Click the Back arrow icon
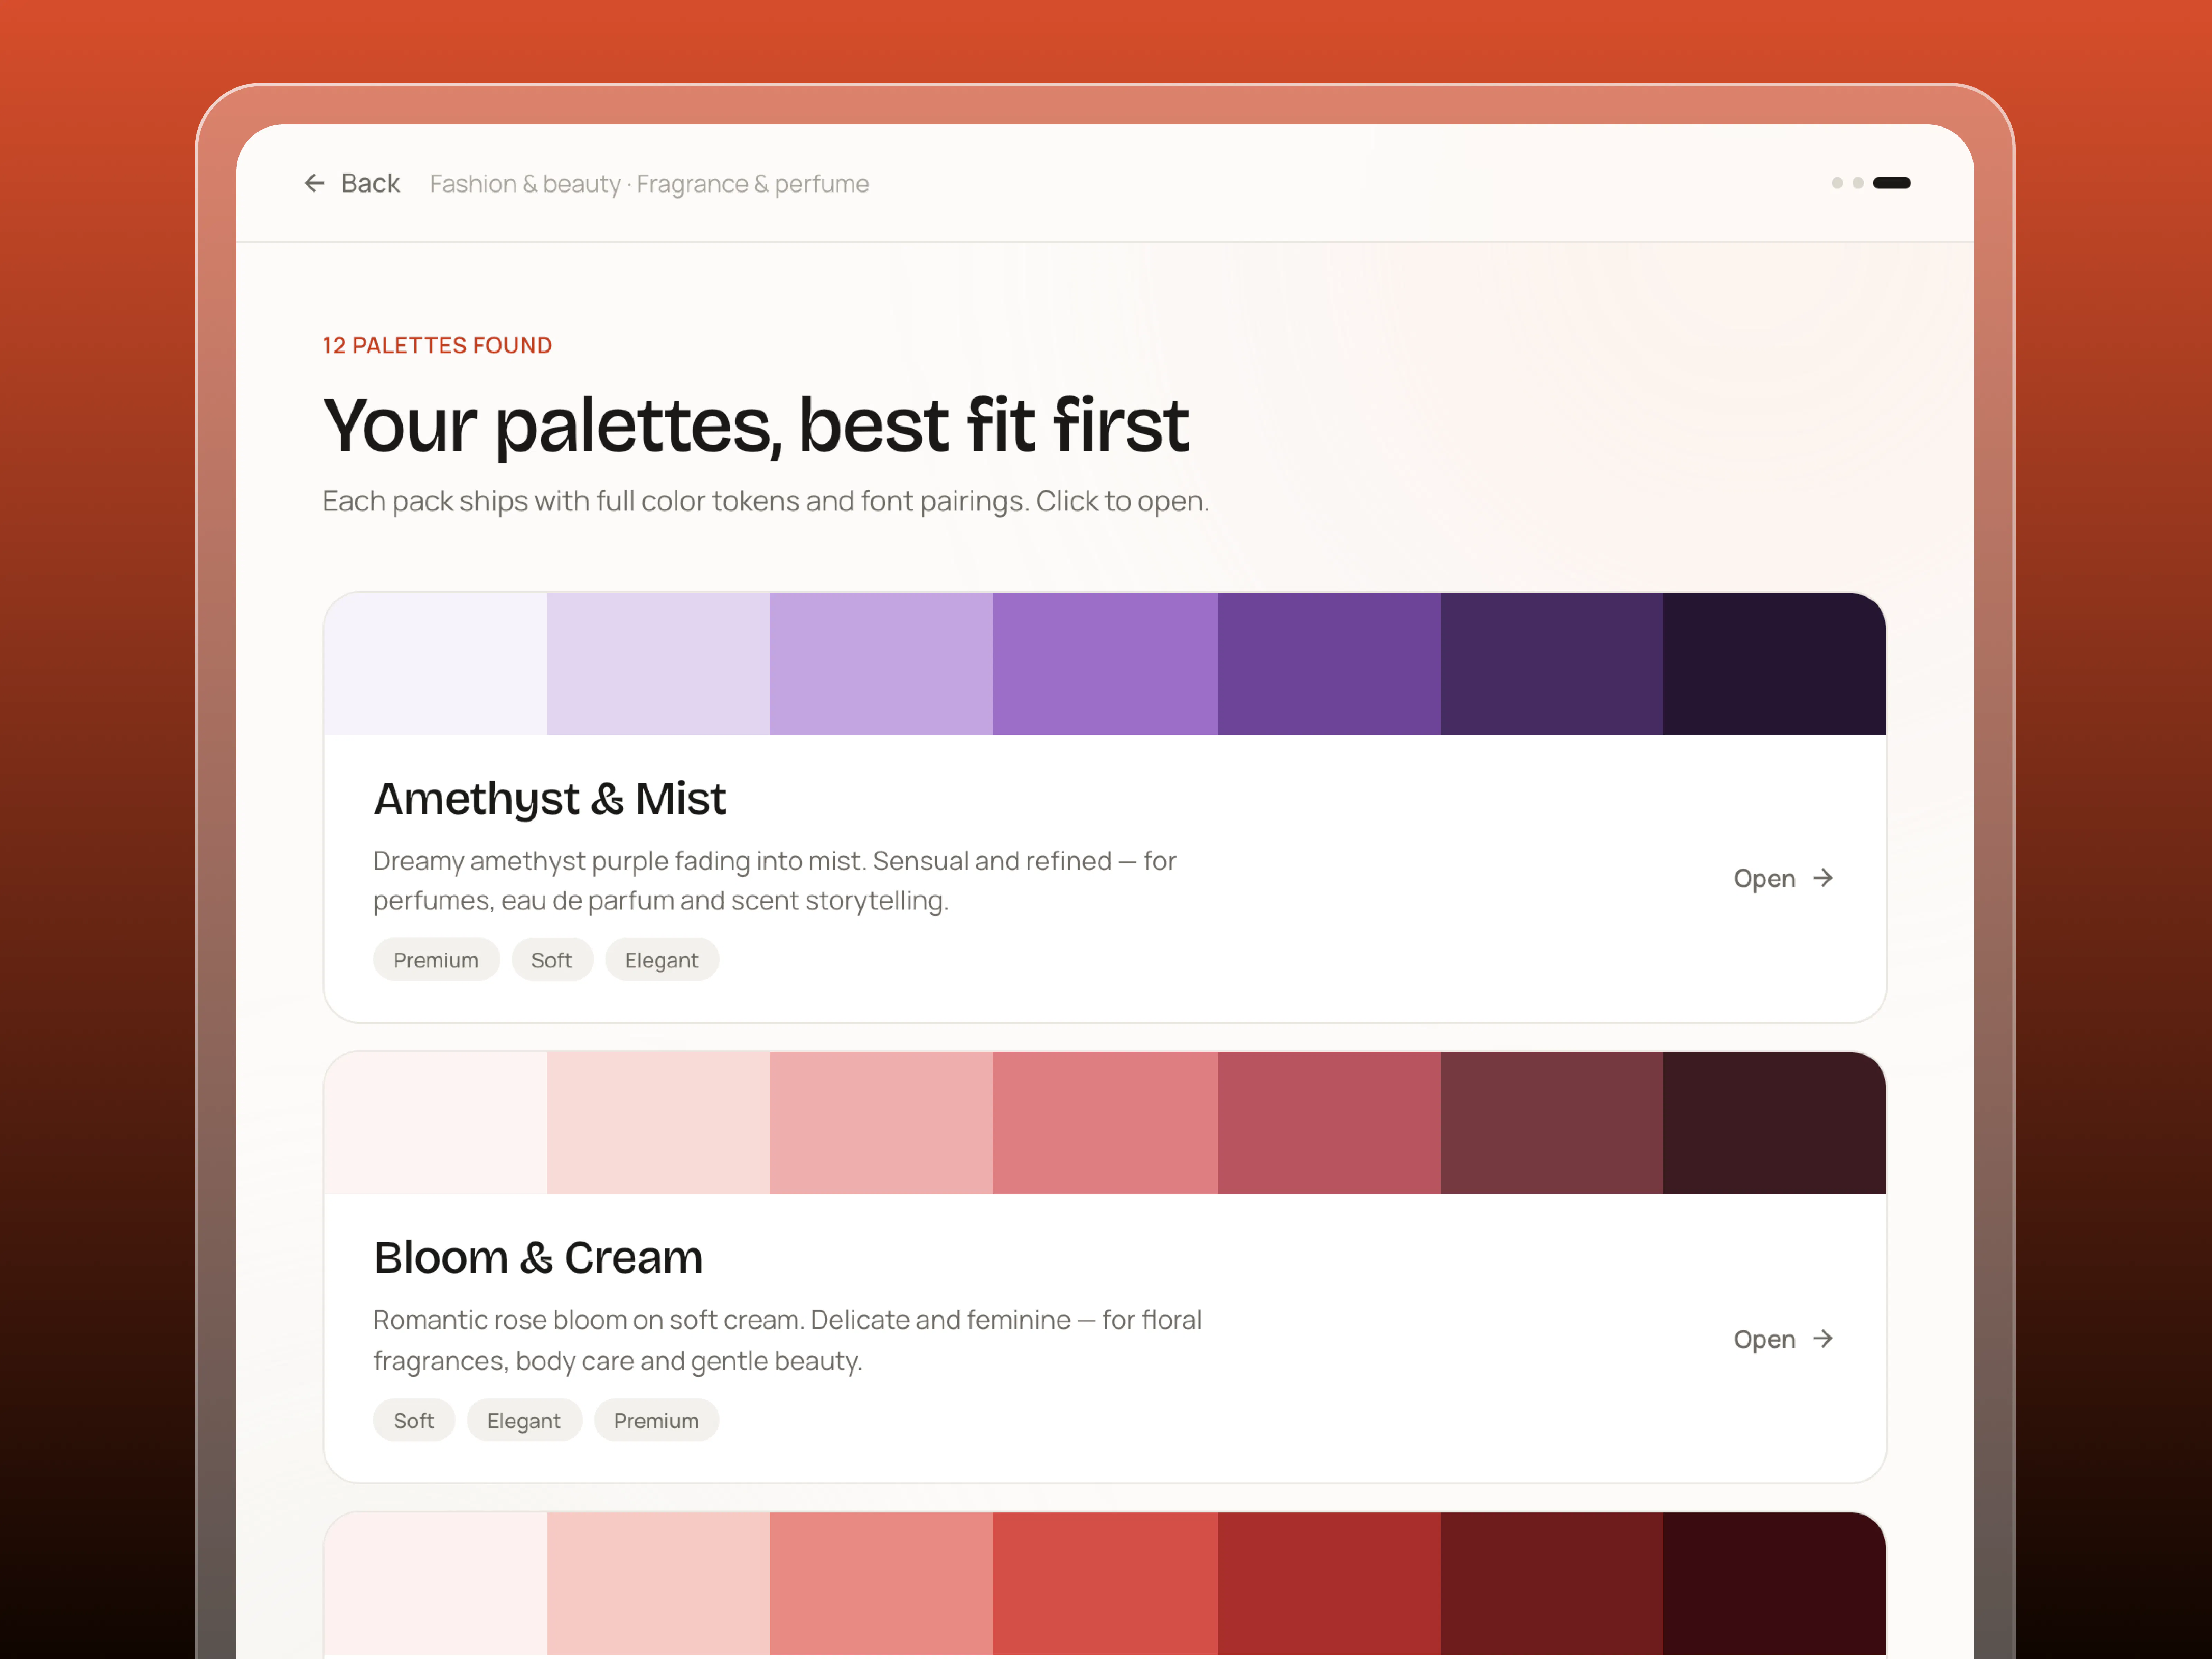 pyautogui.click(x=314, y=183)
